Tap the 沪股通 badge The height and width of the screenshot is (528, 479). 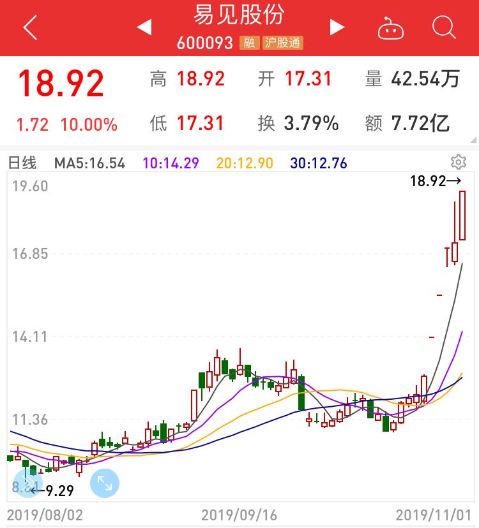pos(283,43)
